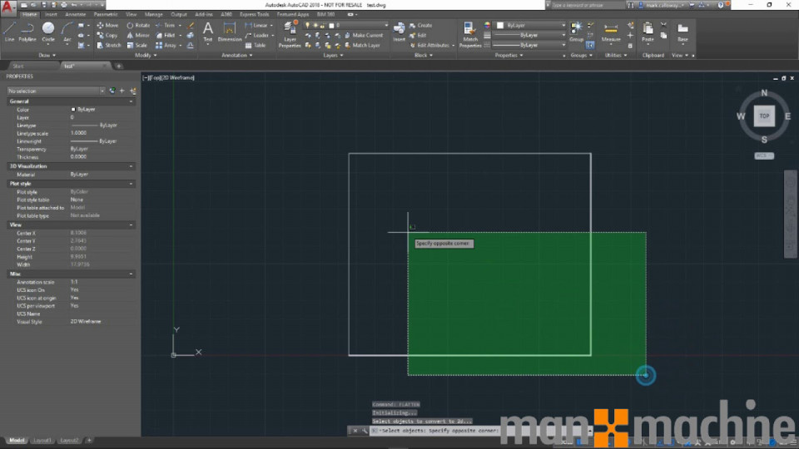Select the Line tool in Draw panel
Screen dimensions: 799x449
(9, 31)
